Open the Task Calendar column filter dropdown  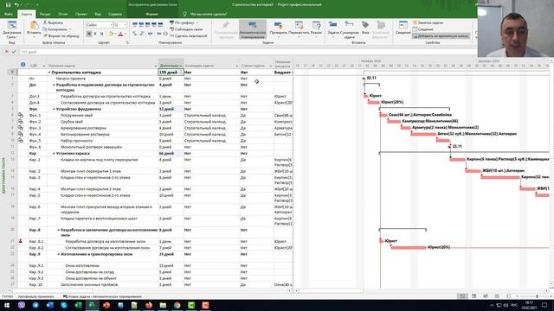tap(237, 66)
